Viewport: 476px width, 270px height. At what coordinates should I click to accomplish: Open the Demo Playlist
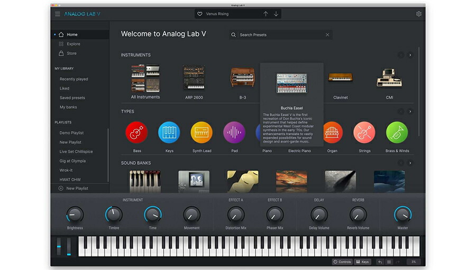pos(71,133)
